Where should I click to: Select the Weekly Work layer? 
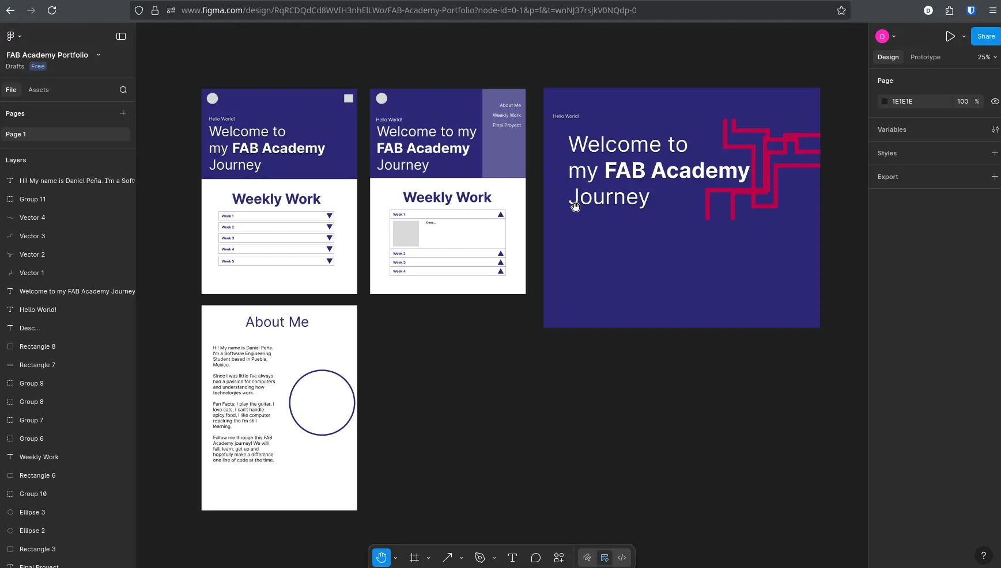(x=39, y=456)
